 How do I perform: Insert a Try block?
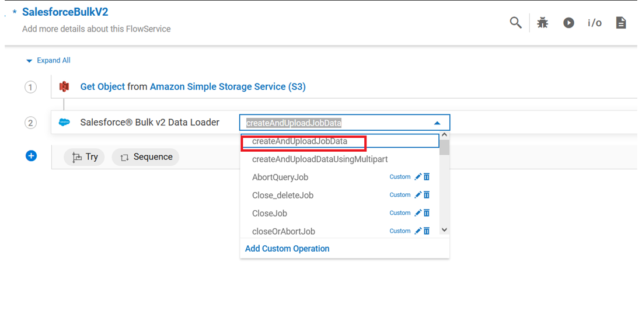[x=85, y=157]
